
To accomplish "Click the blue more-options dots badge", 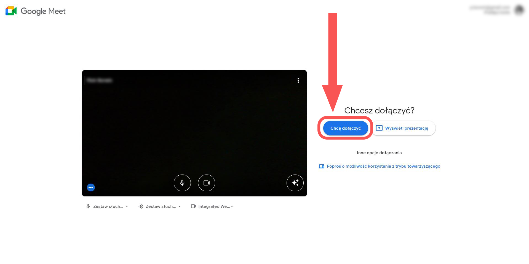I will (x=91, y=187).
